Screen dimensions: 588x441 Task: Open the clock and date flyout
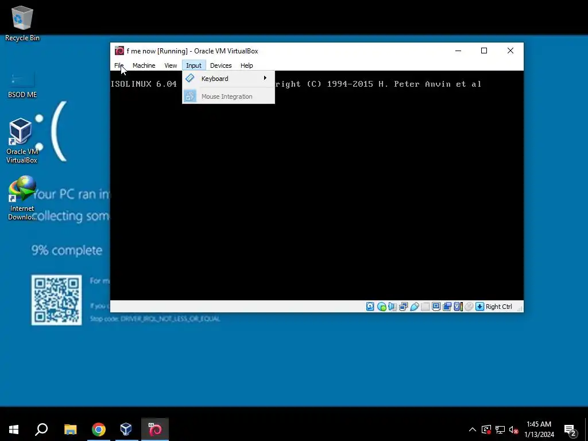click(x=539, y=429)
